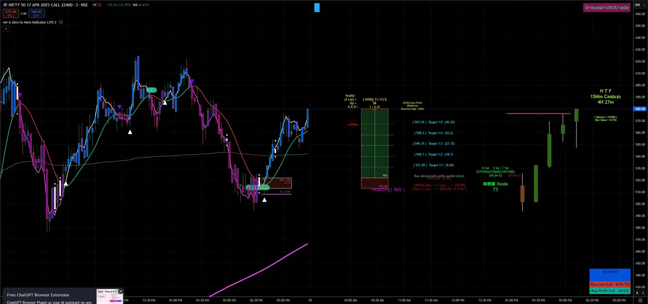Click the Free ChatGPT Browser Extension heading
Image resolution: width=648 pixels, height=304 pixels.
(38, 295)
